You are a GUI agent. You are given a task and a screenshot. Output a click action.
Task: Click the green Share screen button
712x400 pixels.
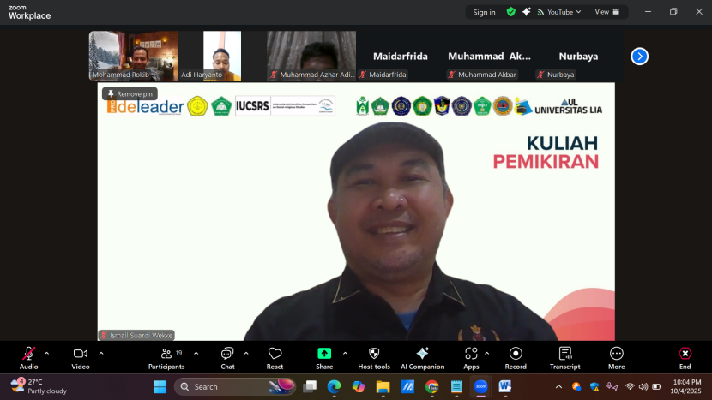coord(324,354)
